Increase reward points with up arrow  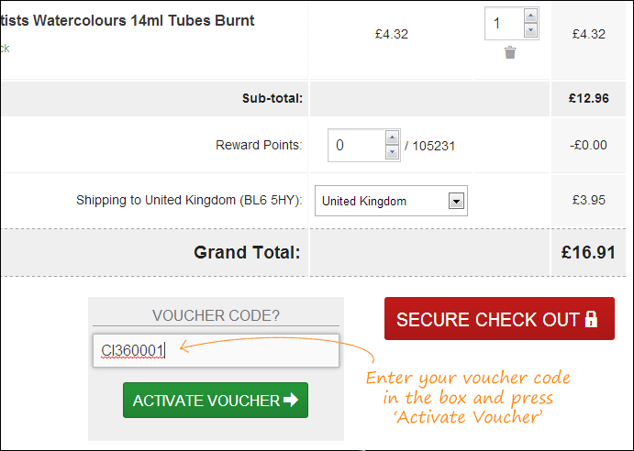tap(392, 138)
